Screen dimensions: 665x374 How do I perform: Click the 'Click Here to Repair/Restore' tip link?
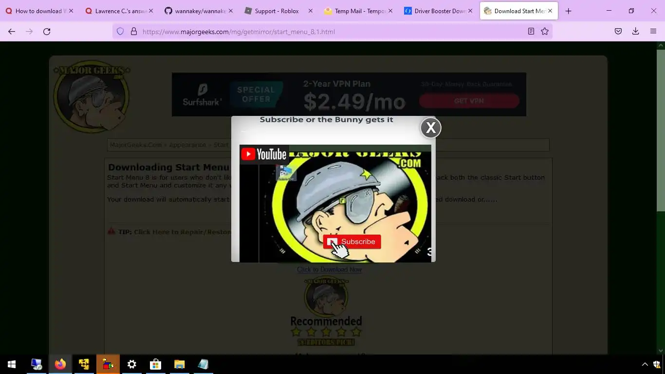(183, 232)
